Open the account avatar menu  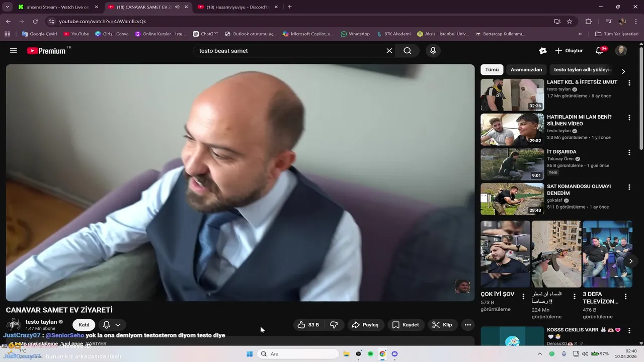coord(621,51)
